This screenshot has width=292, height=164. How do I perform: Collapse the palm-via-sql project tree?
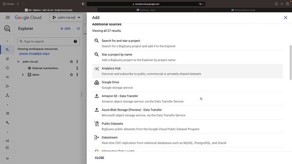[18, 61]
